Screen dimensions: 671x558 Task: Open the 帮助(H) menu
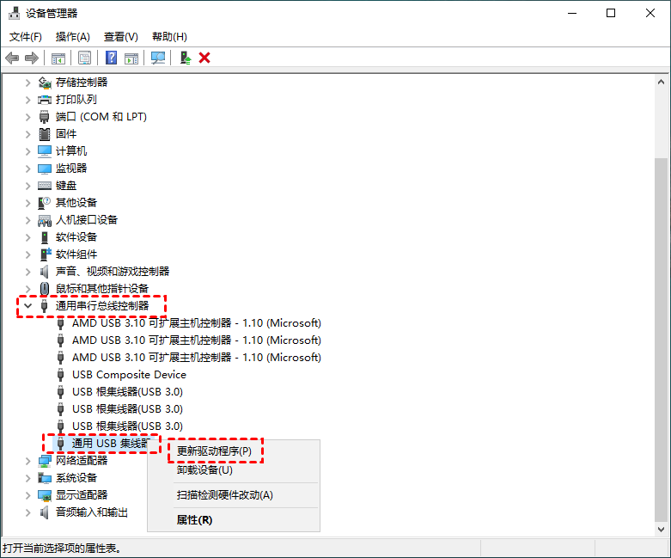(169, 37)
